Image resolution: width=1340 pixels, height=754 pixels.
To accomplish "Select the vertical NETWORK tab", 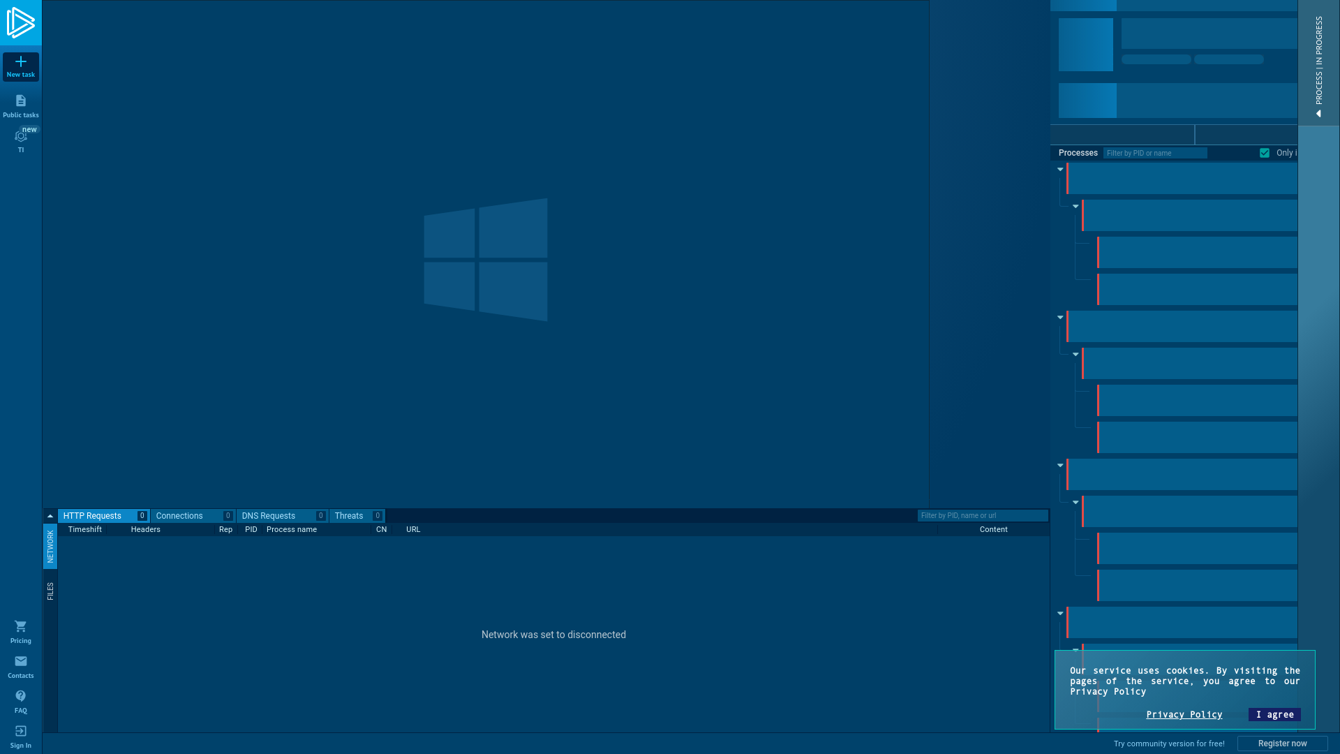I will tap(50, 546).
